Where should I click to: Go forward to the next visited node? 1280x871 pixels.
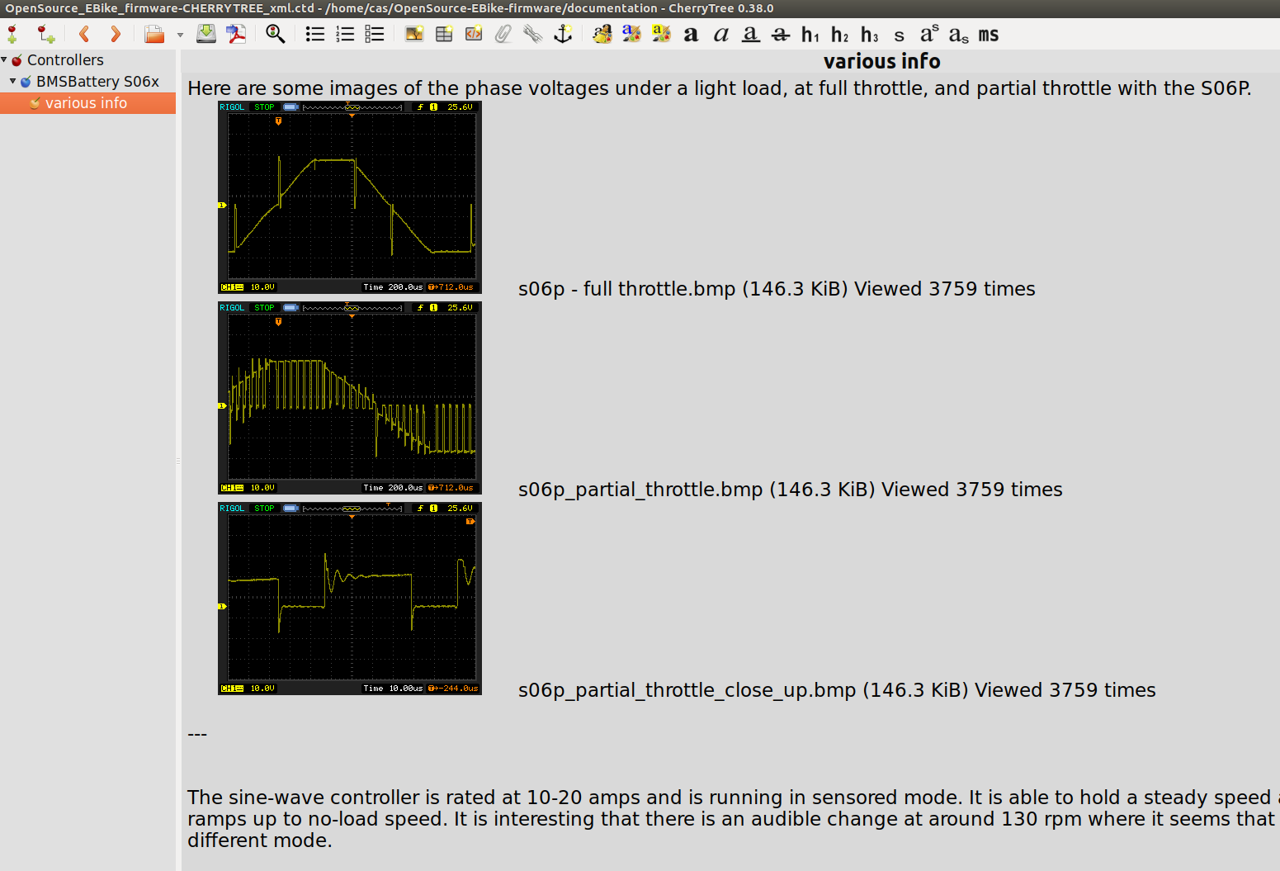coord(115,34)
